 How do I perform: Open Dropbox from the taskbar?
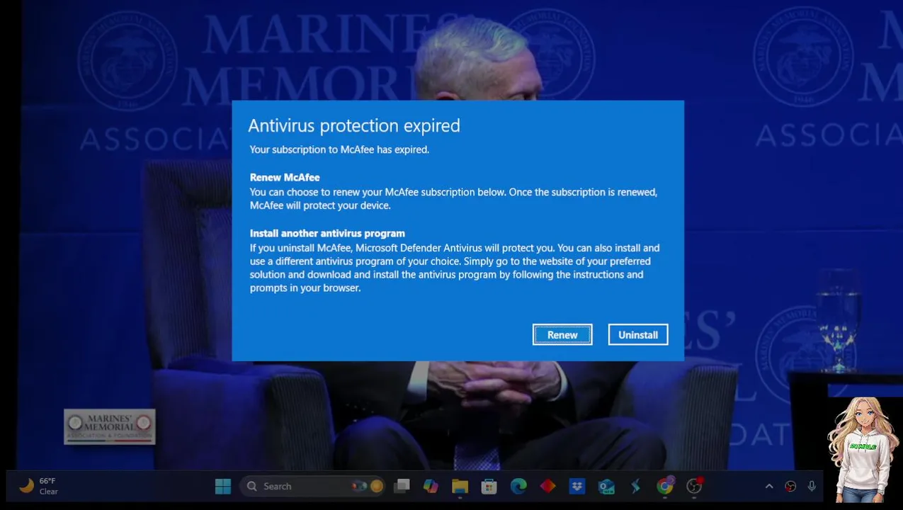pyautogui.click(x=577, y=486)
